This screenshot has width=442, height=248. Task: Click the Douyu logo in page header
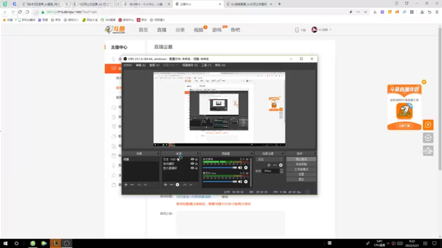[115, 30]
